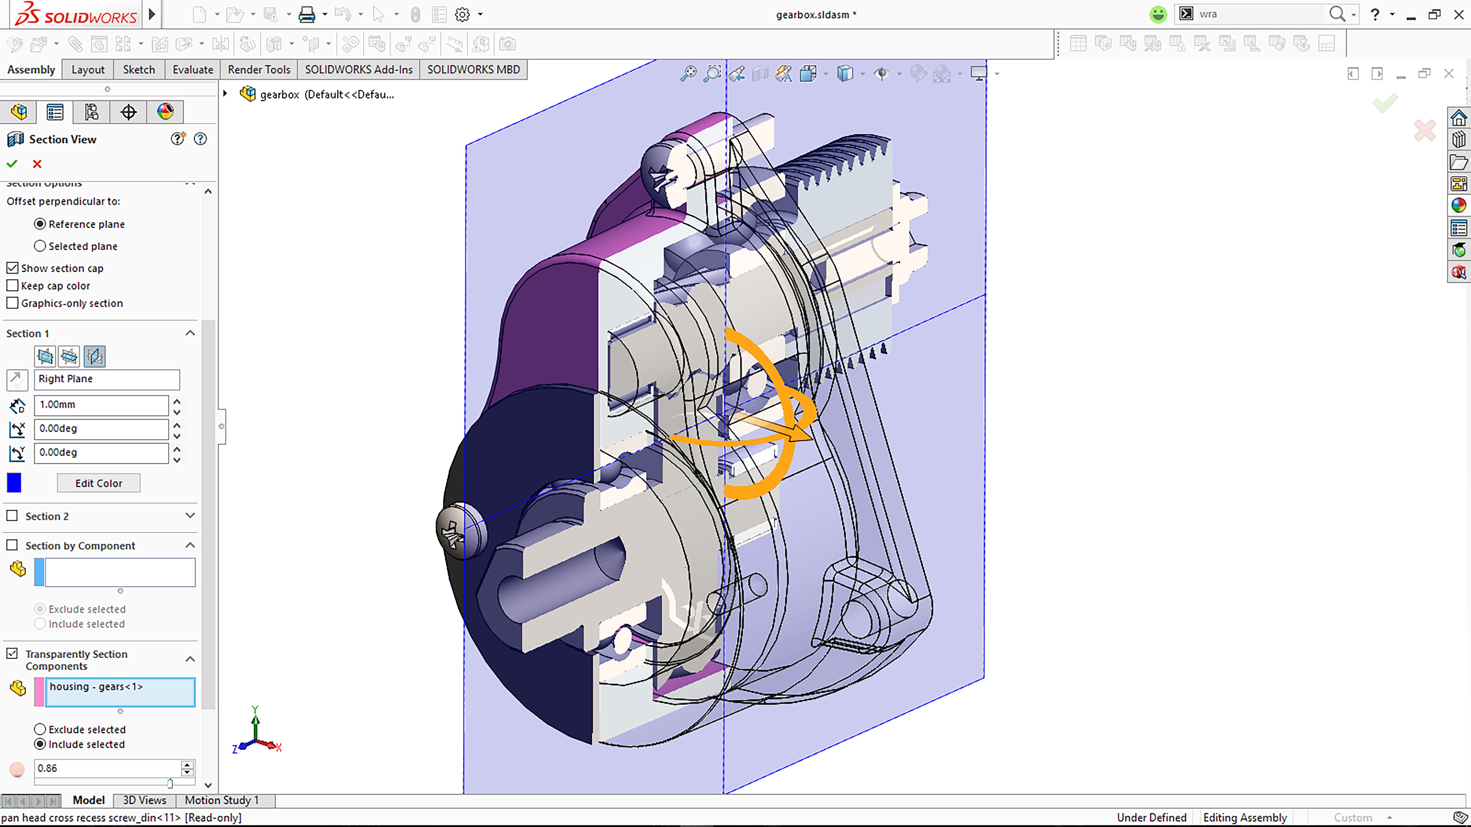The image size is (1471, 827).
Task: Click the offset distance 1.00mm field
Action: pos(101,405)
